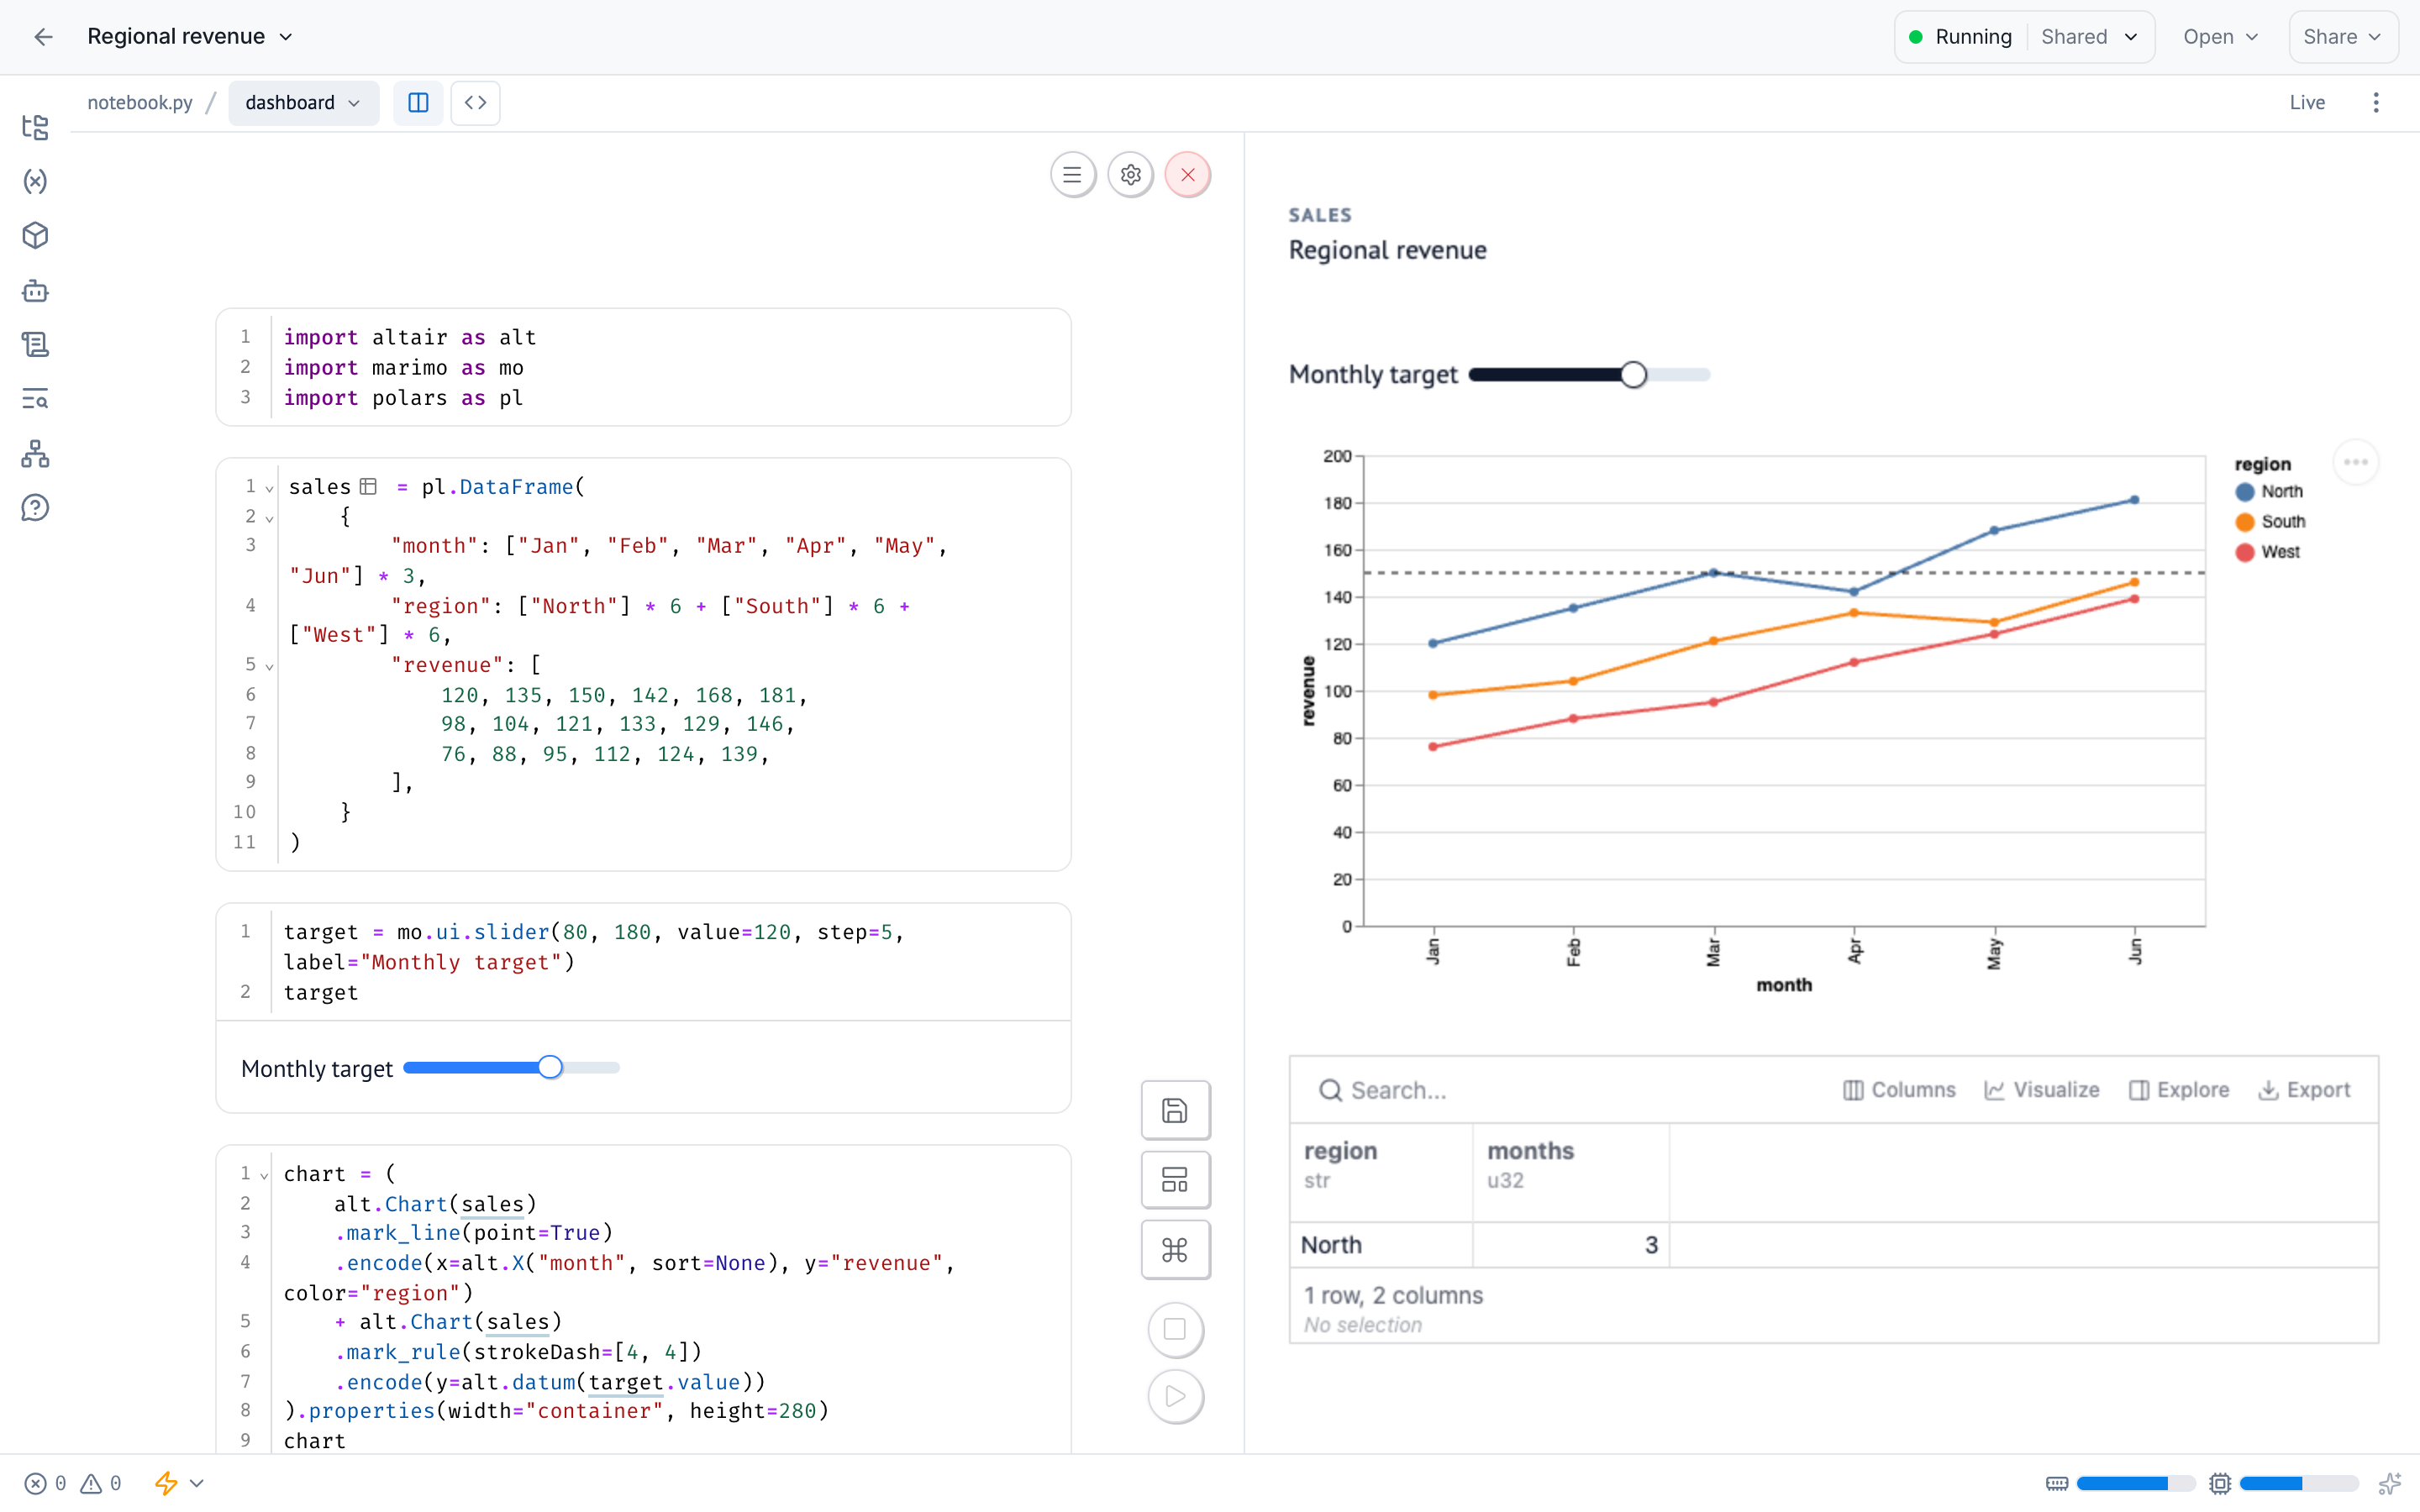The width and height of the screenshot is (2420, 1512).
Task: Click the months value 3 cell
Action: coord(1570,1245)
